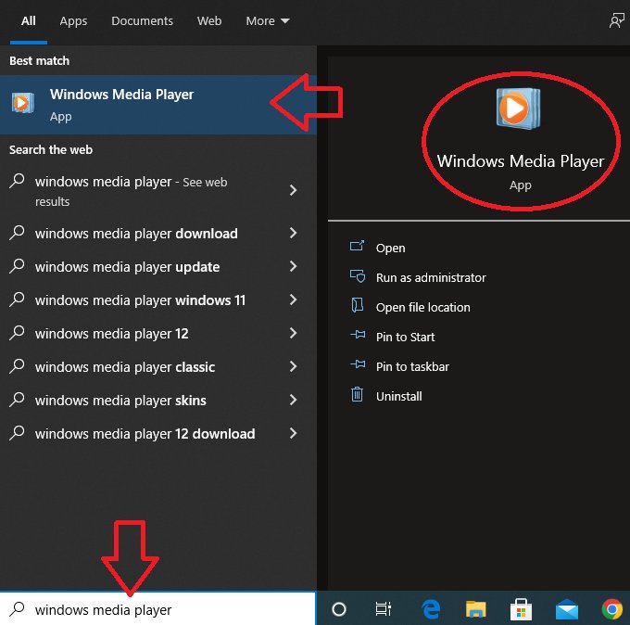Click the Windows Media Player icon in best match
The width and height of the screenshot is (630, 625).
[x=22, y=103]
